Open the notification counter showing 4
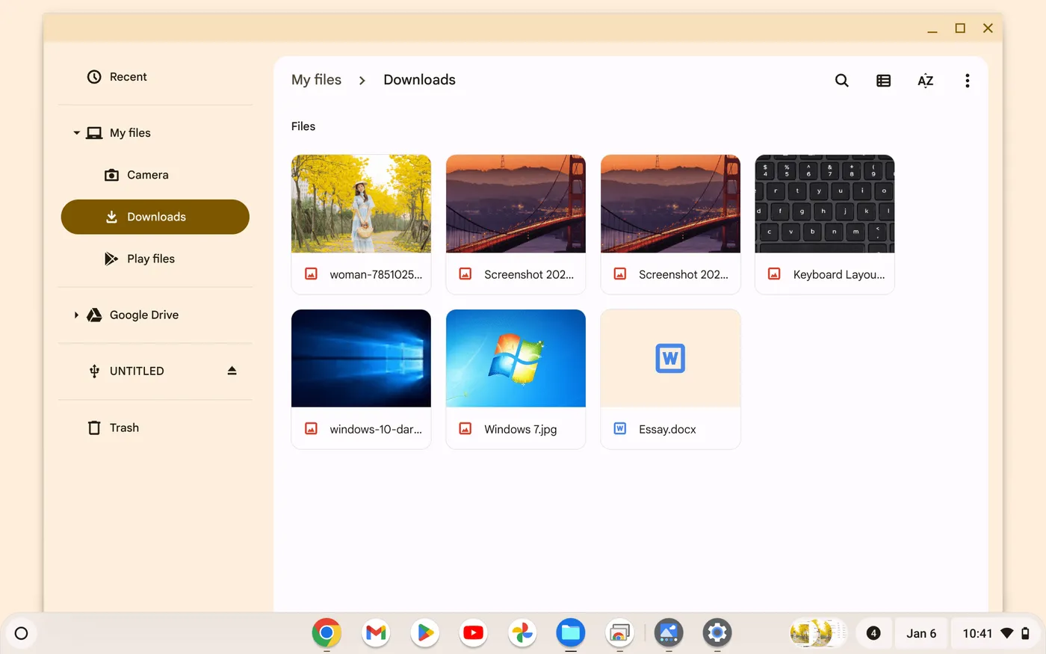1046x654 pixels. click(873, 633)
